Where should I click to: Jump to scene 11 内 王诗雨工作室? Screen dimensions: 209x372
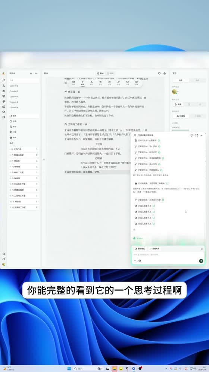24,207
